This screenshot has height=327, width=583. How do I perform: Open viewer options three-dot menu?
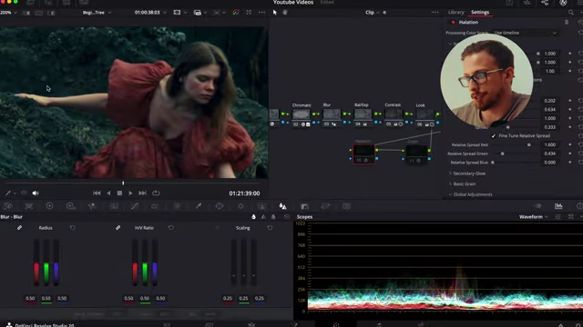(261, 12)
